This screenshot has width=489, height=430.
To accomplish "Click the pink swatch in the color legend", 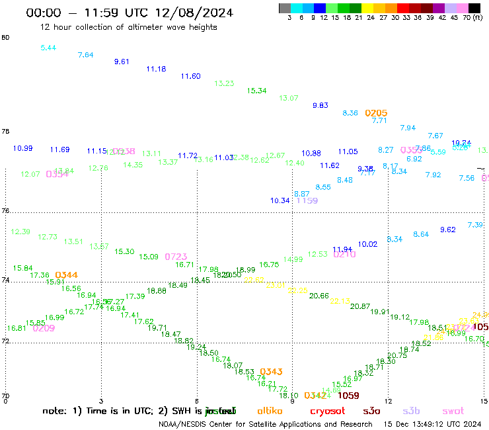I will click(463, 8).
